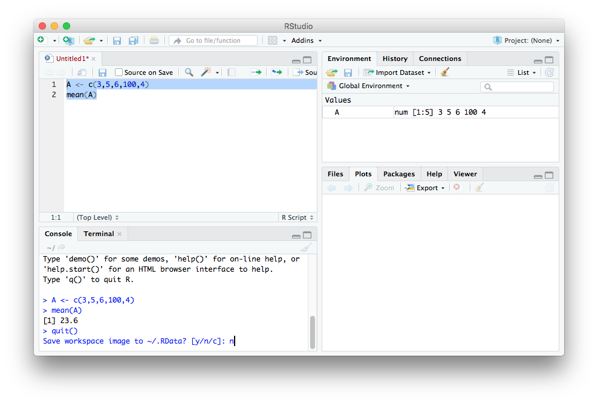Viewport: 598px width, 404px height.
Task: Refresh the Environment panel
Action: point(548,72)
